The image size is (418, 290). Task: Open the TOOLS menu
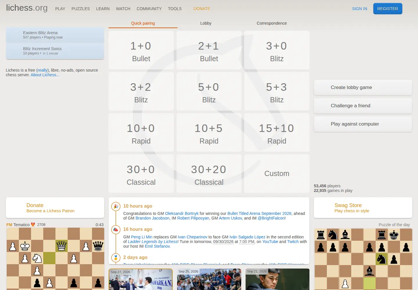click(x=175, y=9)
